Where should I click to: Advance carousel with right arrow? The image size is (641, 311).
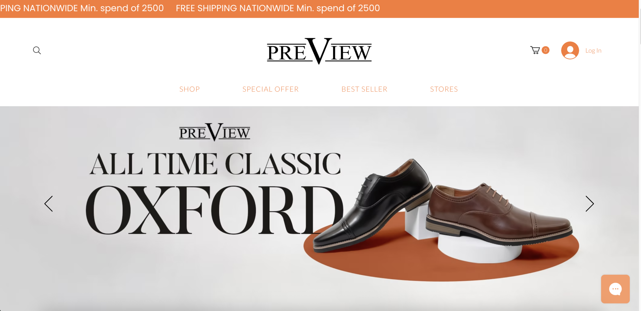pyautogui.click(x=589, y=204)
